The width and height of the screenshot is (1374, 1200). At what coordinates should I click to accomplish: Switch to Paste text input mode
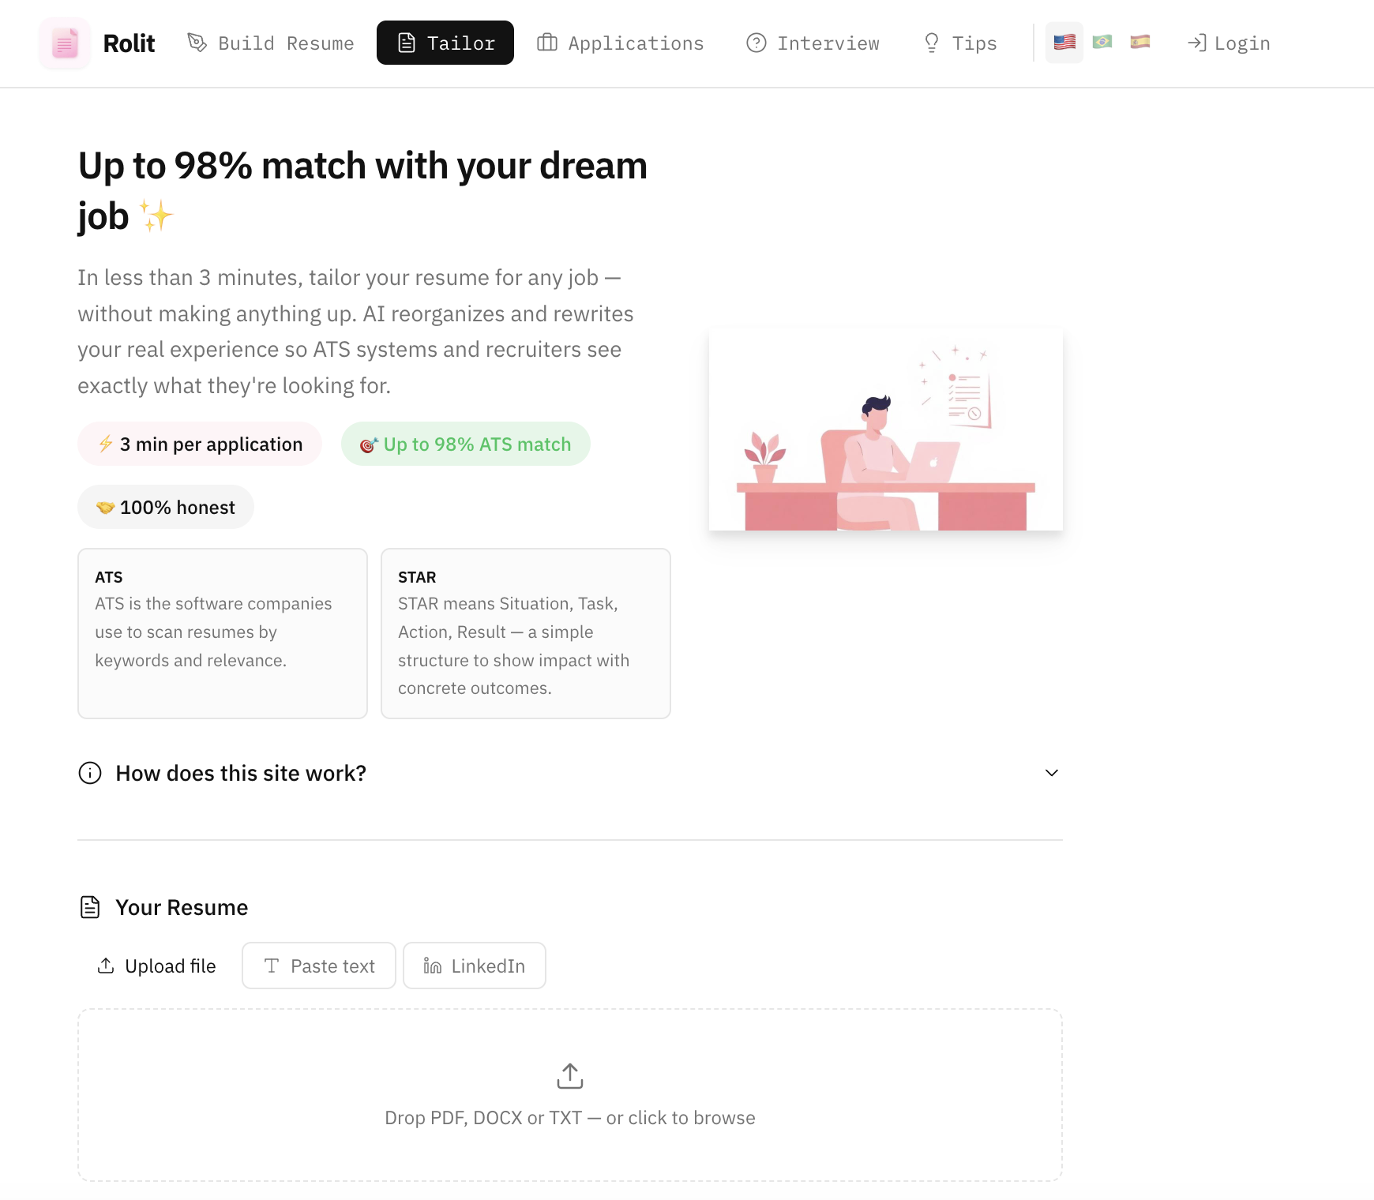pyautogui.click(x=319, y=966)
